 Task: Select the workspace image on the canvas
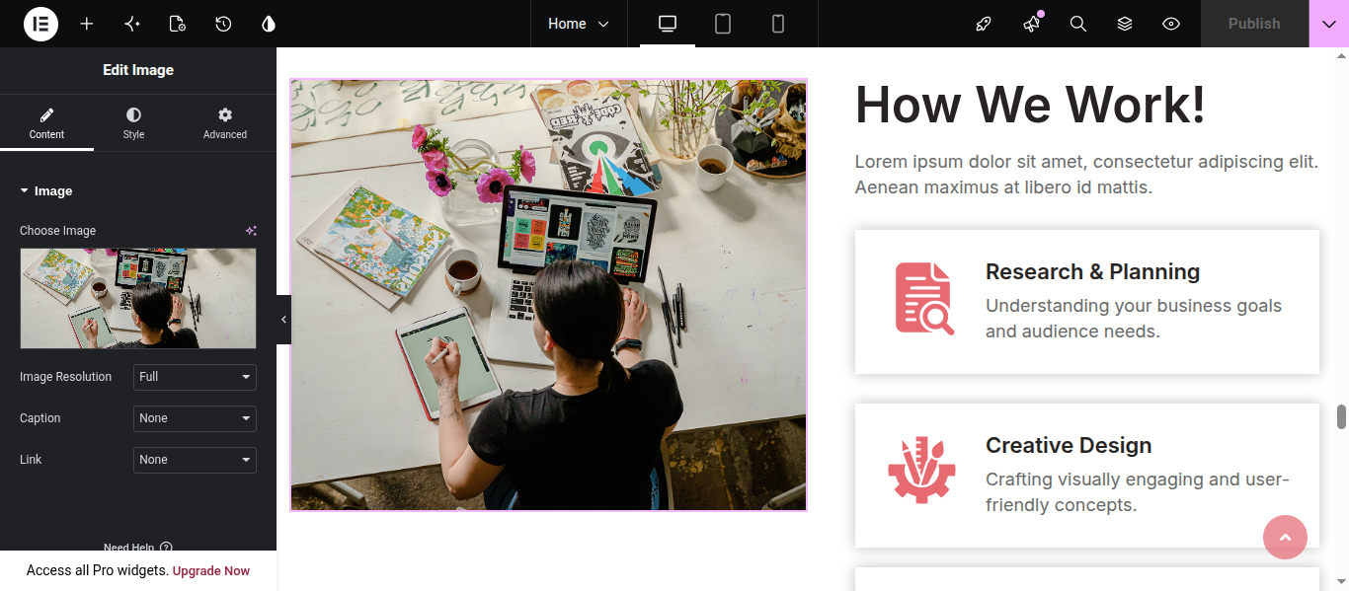(x=548, y=295)
